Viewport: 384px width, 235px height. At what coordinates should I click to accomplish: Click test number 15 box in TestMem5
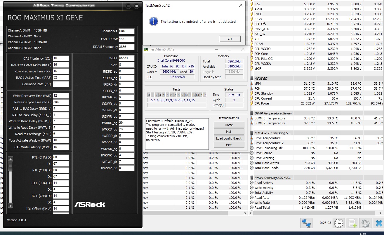pyautogui.click(x=205, y=95)
